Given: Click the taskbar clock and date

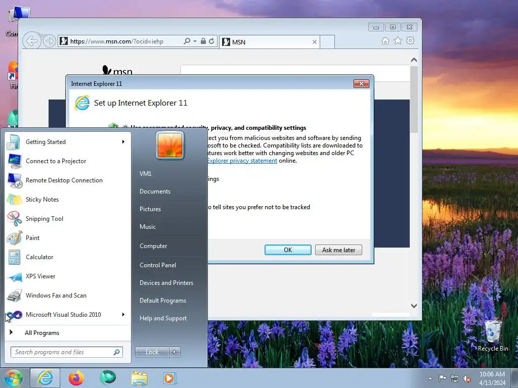Looking at the screenshot, I should pos(492,378).
